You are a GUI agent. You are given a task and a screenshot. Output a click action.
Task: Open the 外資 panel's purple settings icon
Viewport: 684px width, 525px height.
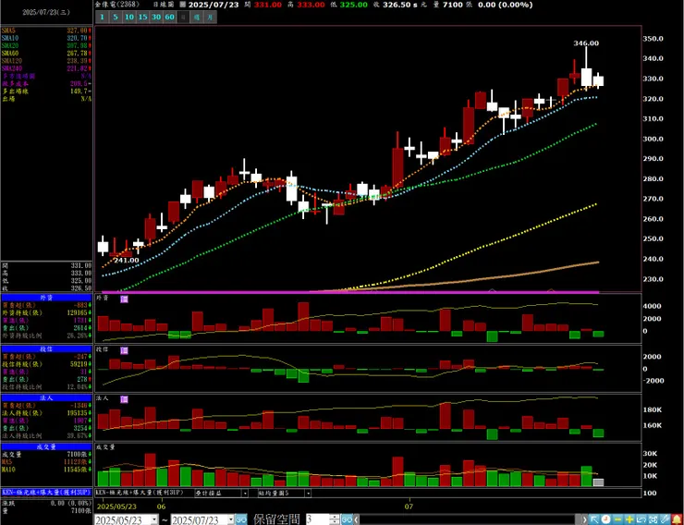point(125,299)
